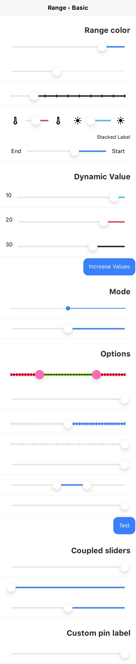
Task: Click the End/Start stacked label slider knob
Action: coord(74,151)
